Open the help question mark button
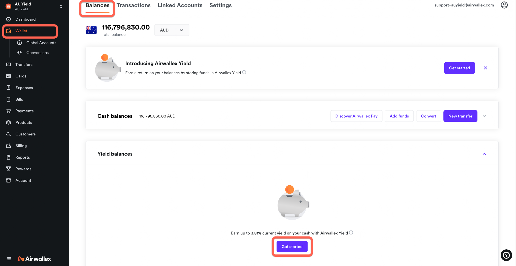 click(x=506, y=255)
